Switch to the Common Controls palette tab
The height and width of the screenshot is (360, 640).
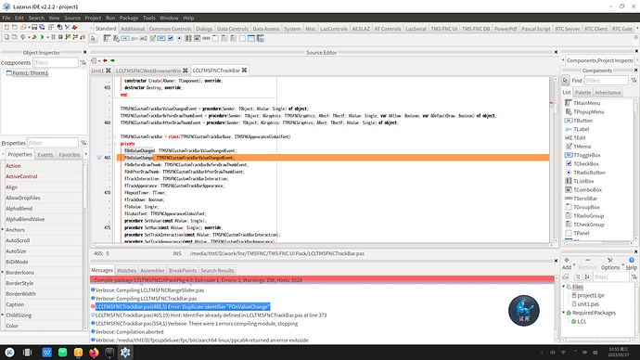coord(170,29)
